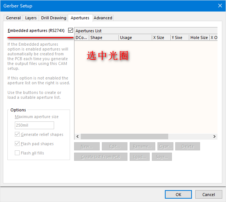Sort by the Usage column header
This screenshot has height=202, width=226.
pyautogui.click(x=135, y=38)
